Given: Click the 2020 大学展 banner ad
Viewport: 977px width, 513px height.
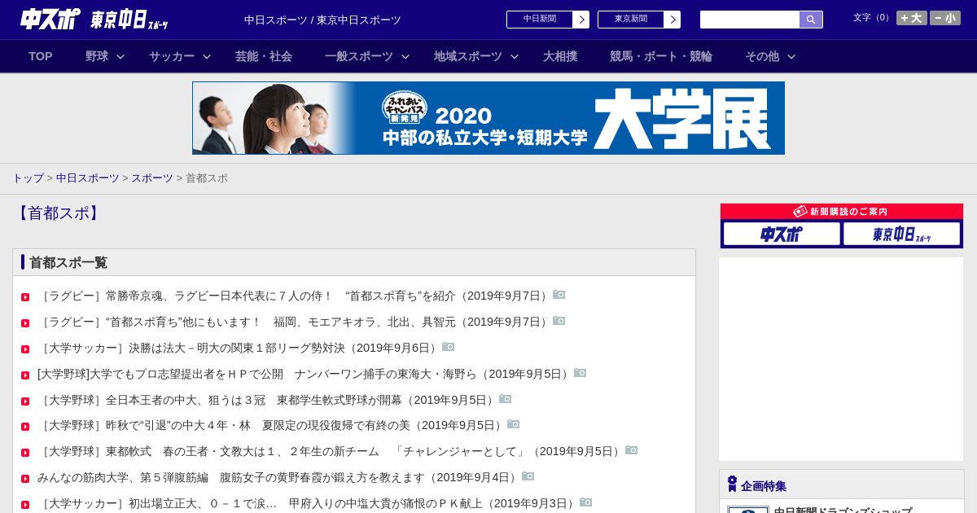Looking at the screenshot, I should click(488, 118).
